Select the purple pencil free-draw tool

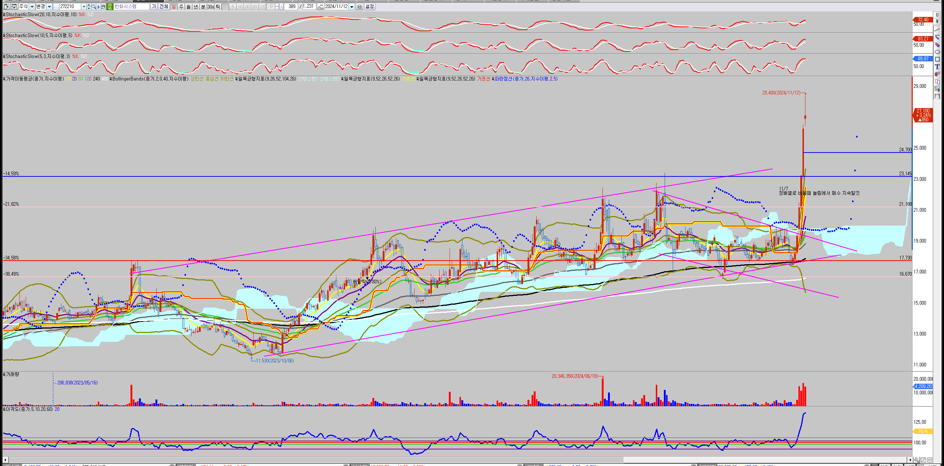pos(937,44)
